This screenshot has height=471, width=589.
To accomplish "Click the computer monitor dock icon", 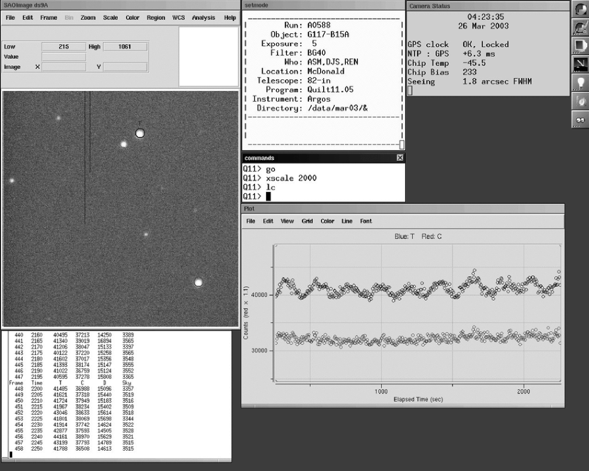I will tap(580, 45).
